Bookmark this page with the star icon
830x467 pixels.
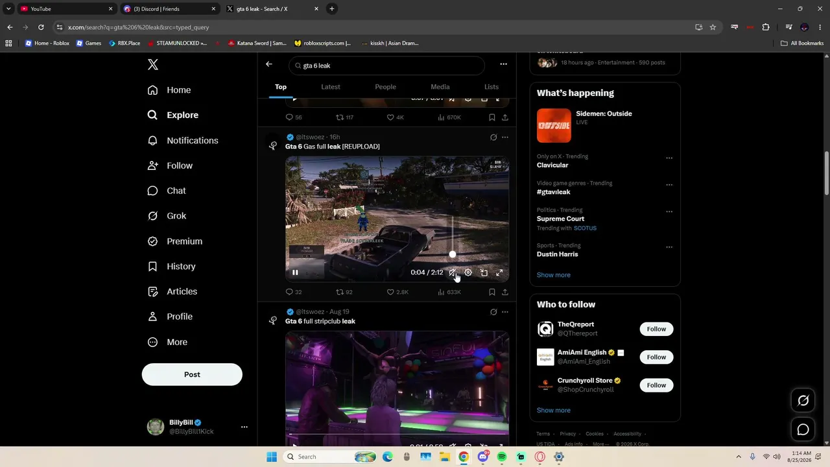[713, 27]
